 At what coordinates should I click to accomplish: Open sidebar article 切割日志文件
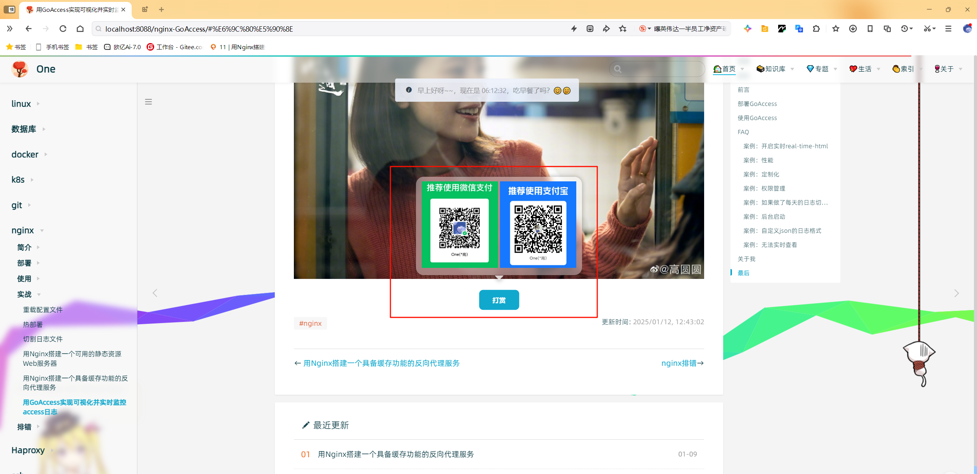[43, 339]
